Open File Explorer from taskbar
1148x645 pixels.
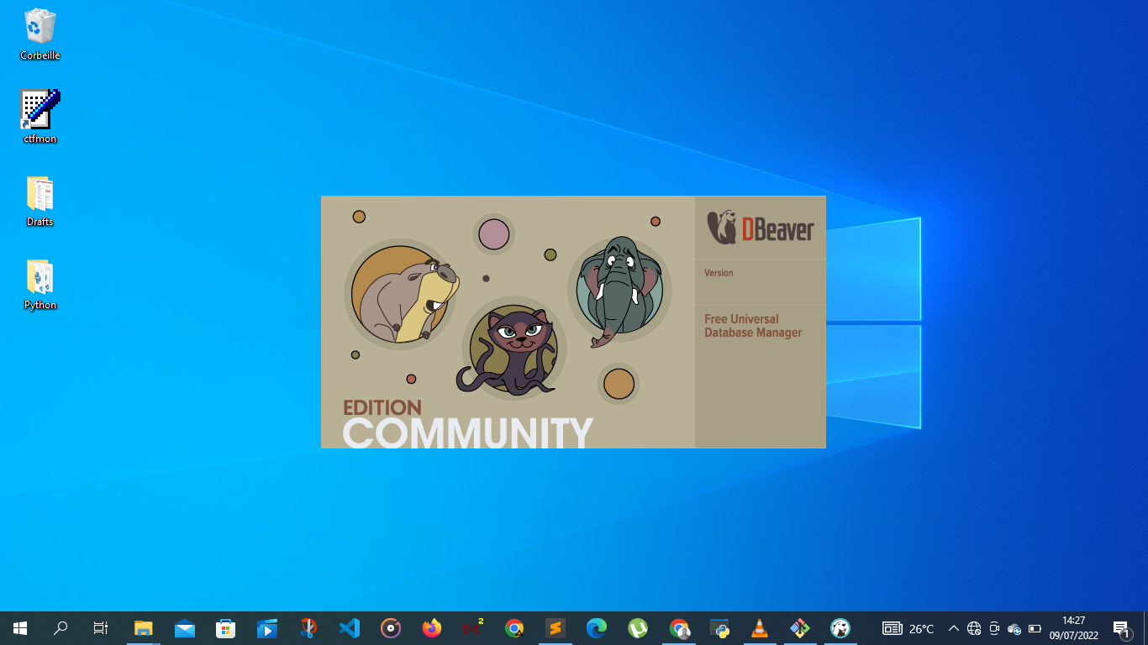144,627
